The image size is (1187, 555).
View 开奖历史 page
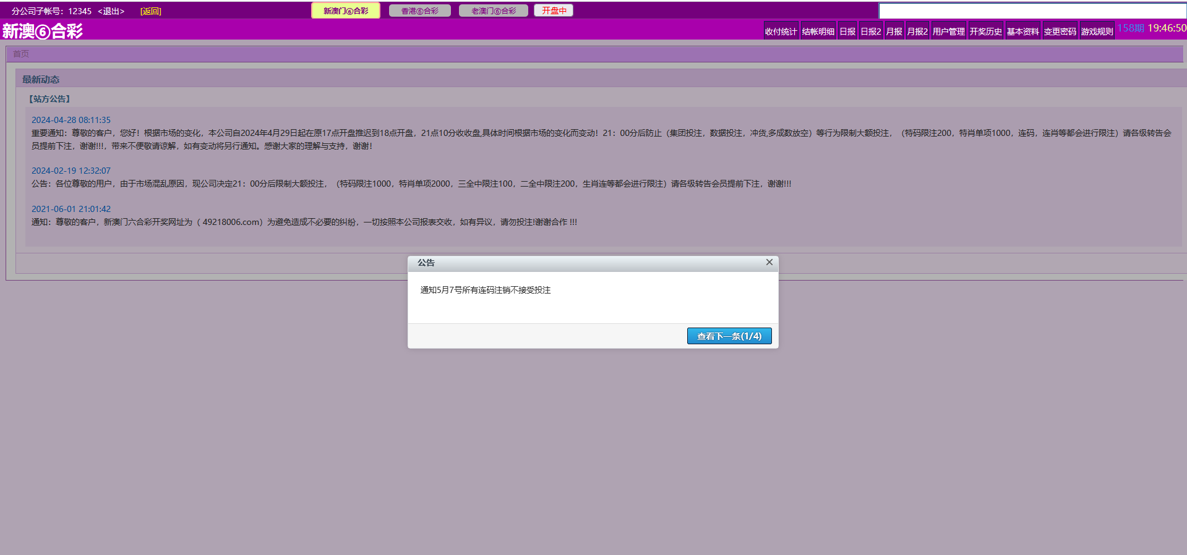tap(985, 31)
